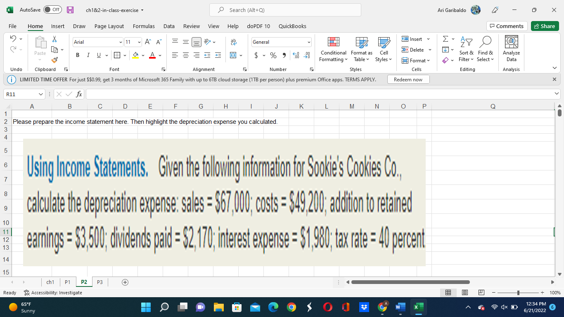This screenshot has height=317, width=564.
Task: Open Sort & Filter menu
Action: (x=467, y=49)
